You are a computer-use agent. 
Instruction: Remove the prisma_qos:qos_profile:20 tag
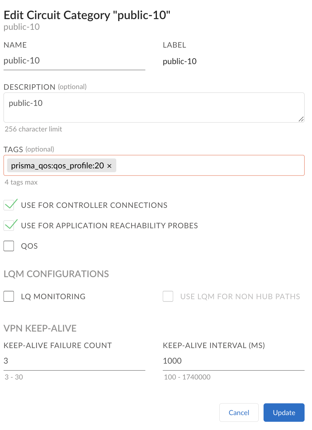coord(109,166)
